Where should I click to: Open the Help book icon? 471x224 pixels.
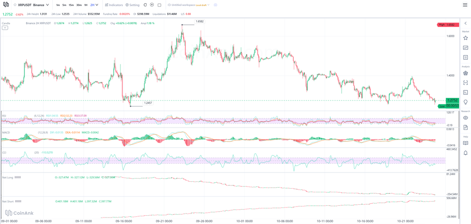click(x=465, y=143)
